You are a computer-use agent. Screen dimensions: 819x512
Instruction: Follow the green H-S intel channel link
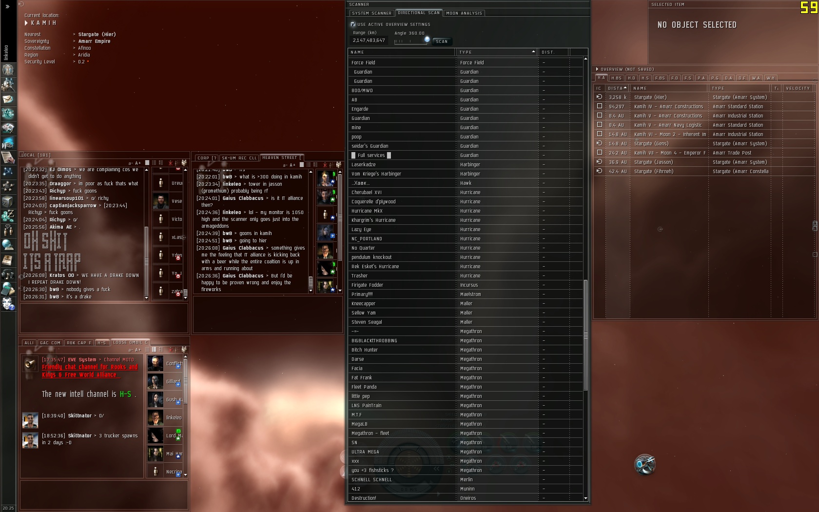(125, 394)
